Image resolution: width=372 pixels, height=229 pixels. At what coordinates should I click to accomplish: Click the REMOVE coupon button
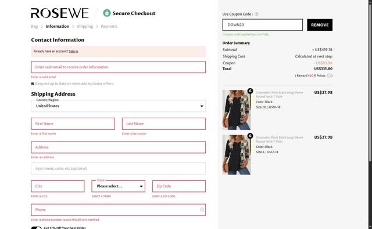click(320, 25)
